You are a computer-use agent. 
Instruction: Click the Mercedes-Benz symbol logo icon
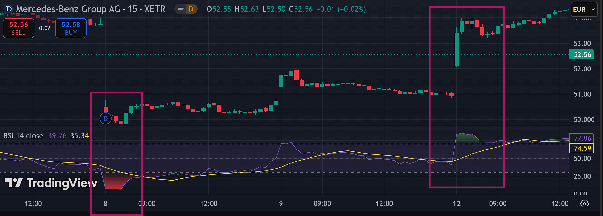(x=9, y=9)
